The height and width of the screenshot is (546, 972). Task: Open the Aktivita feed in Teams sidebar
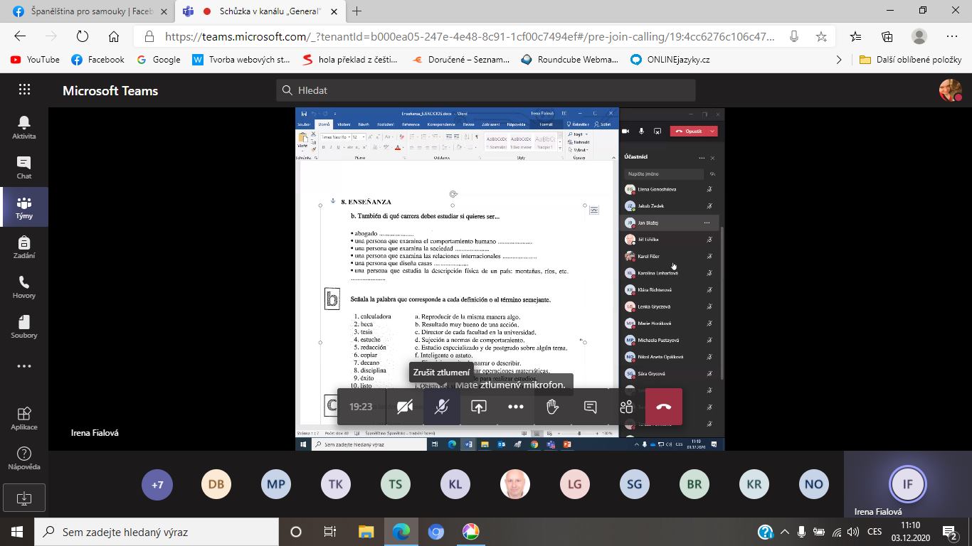[x=24, y=127]
